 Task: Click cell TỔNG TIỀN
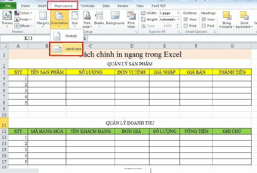point(196,131)
